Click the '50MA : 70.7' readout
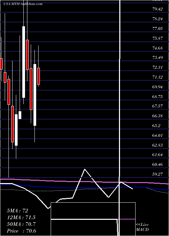The height and width of the screenshot is (236, 169). (x=21, y=224)
